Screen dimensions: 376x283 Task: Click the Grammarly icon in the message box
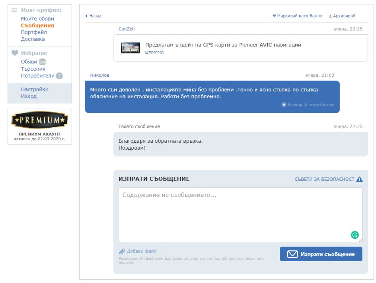tap(355, 235)
